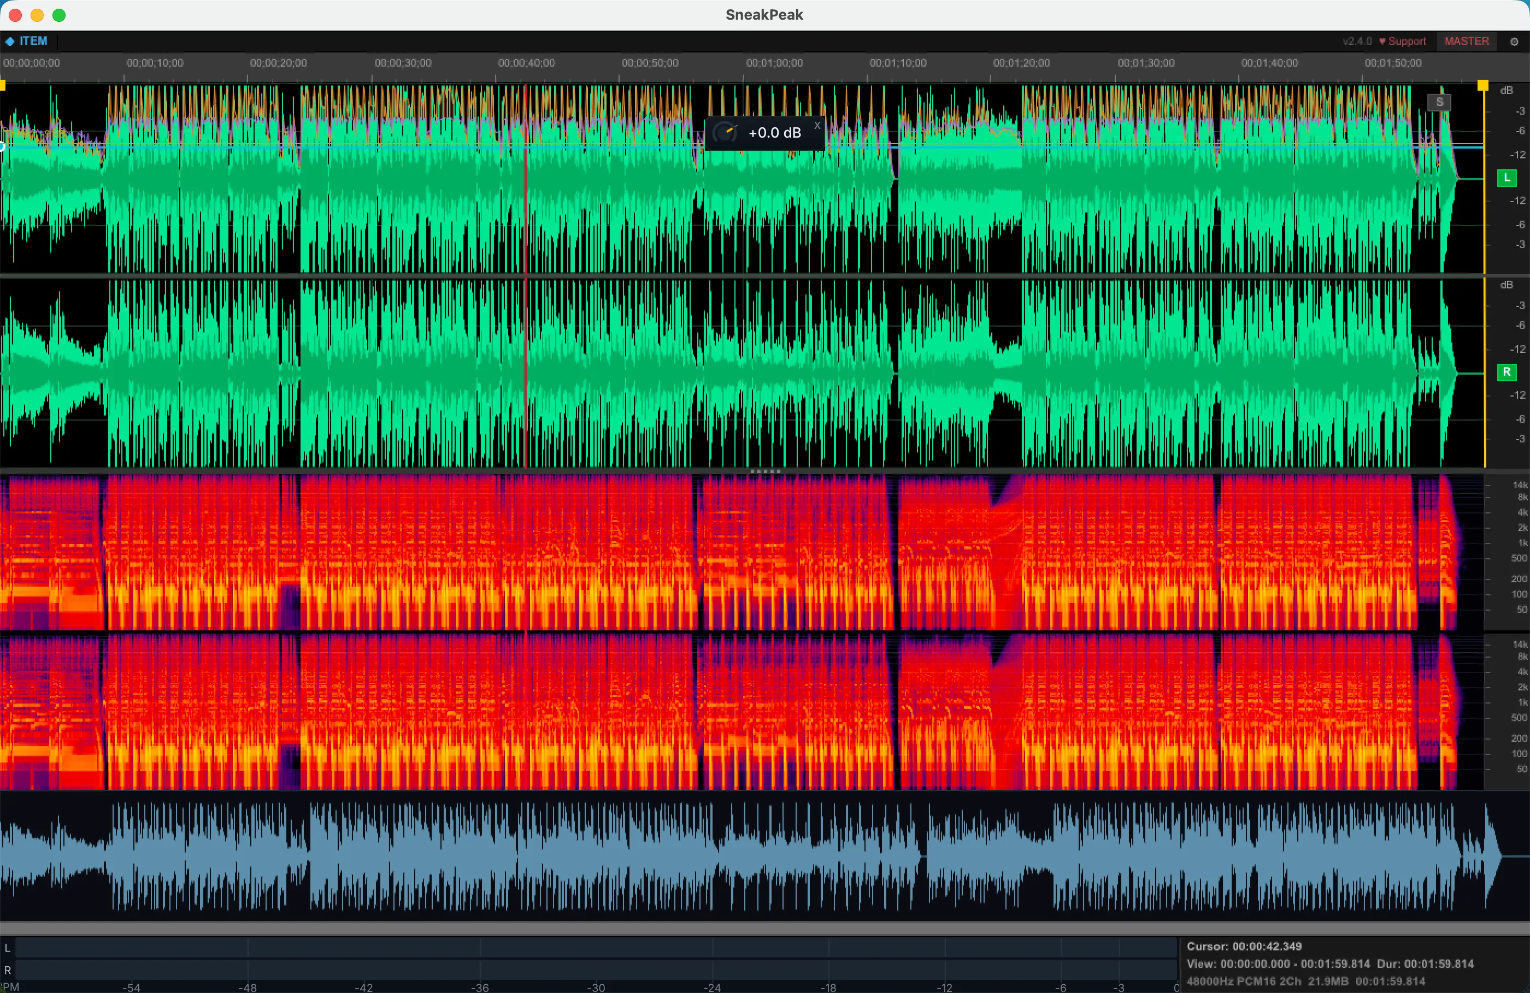Screen dimensions: 1530x993
Task: Click the -54 mark on meter scale
Action: [131, 987]
